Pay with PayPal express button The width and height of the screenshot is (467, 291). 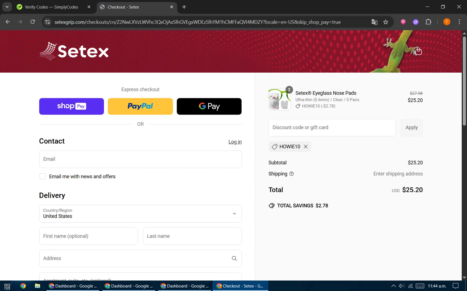click(x=140, y=106)
